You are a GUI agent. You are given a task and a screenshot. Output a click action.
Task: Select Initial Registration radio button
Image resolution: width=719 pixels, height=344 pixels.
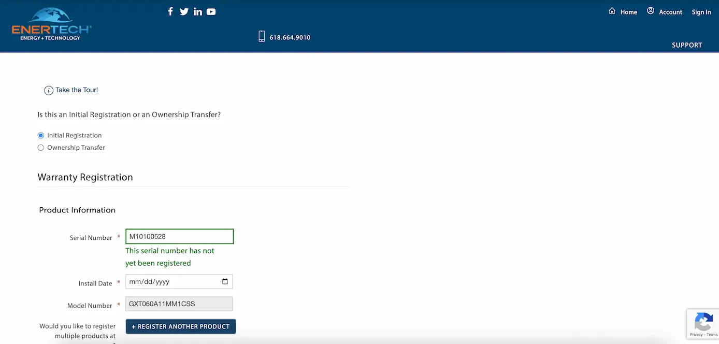(x=41, y=135)
